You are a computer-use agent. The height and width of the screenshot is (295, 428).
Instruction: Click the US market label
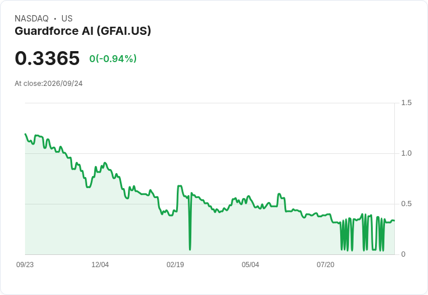tap(67, 19)
